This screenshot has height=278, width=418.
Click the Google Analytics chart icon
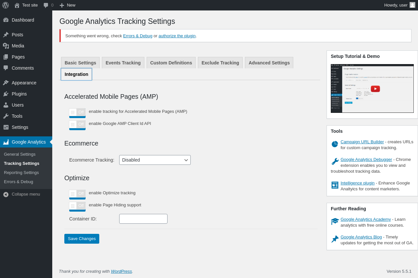6,142
